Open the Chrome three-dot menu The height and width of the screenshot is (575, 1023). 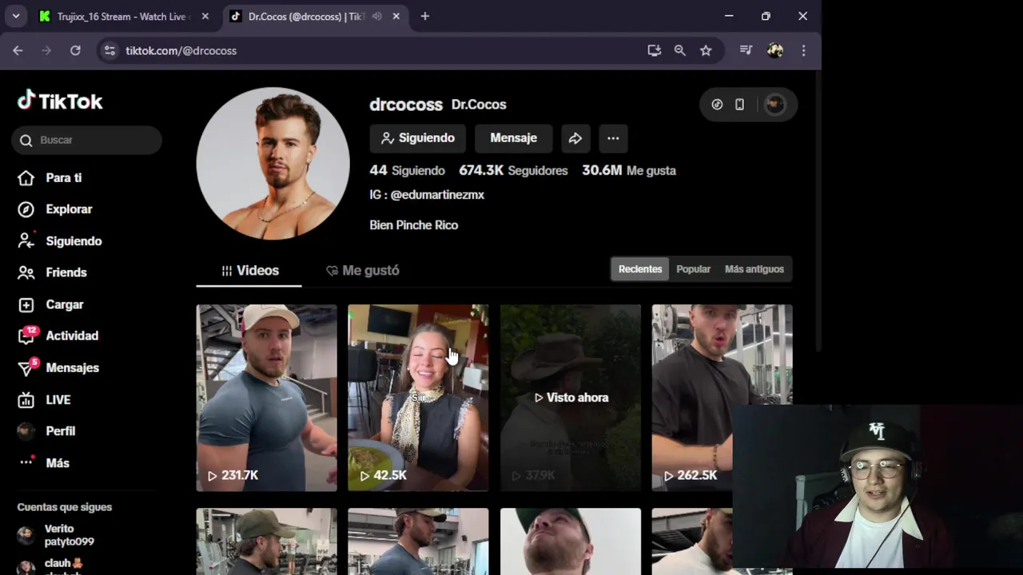[x=803, y=50]
